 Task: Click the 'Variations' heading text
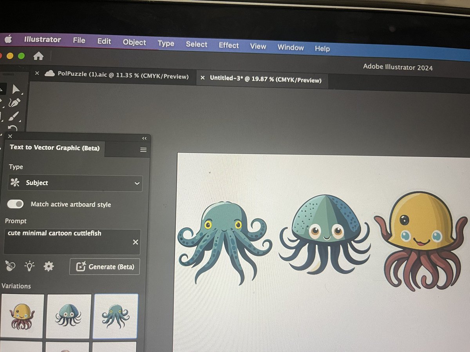(x=16, y=286)
